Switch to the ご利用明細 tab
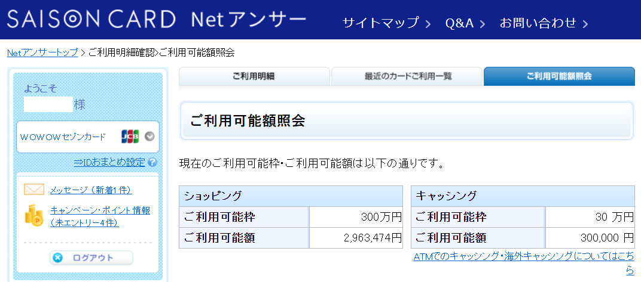The width and height of the screenshot is (641, 282). pyautogui.click(x=254, y=76)
